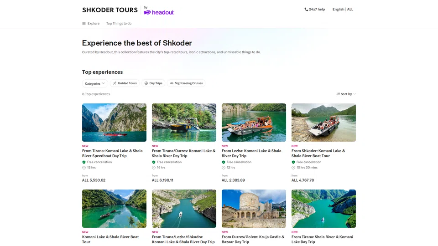Click the shield icon on From Lezha trip
438x246 pixels.
[224, 162]
